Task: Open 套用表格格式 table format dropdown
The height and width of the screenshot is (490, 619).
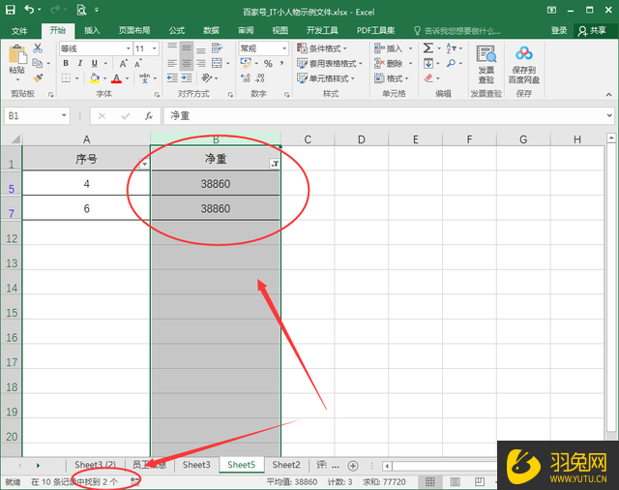Action: click(330, 63)
